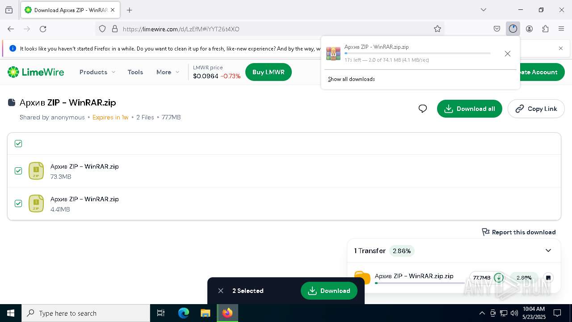The height and width of the screenshot is (322, 572).
Task: Click the shield tracking protection icon
Action: 102,29
